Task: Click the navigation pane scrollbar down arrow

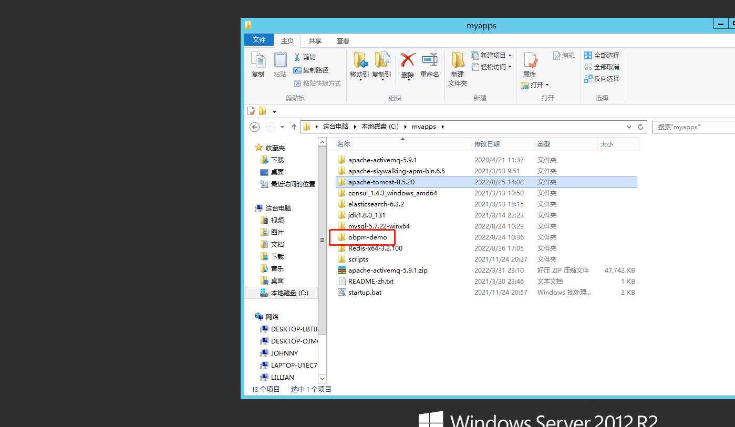Action: coord(323,379)
